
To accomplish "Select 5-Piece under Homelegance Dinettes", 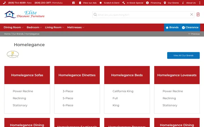I will coord(68,98).
